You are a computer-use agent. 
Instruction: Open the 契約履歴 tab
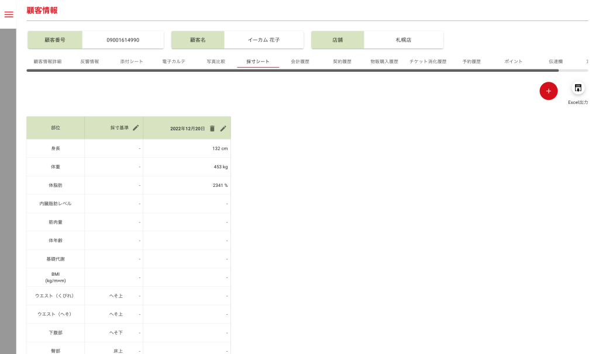[x=342, y=61]
